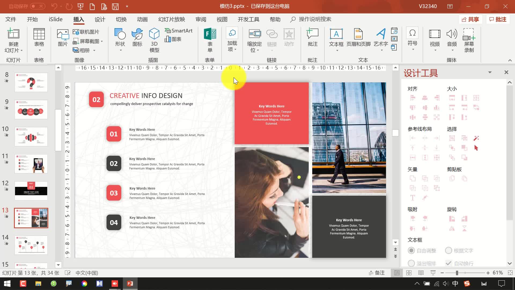This screenshot has width=515, height=290.
Task: Expand the 屏幕截图 dropdown arrow
Action: (102, 41)
